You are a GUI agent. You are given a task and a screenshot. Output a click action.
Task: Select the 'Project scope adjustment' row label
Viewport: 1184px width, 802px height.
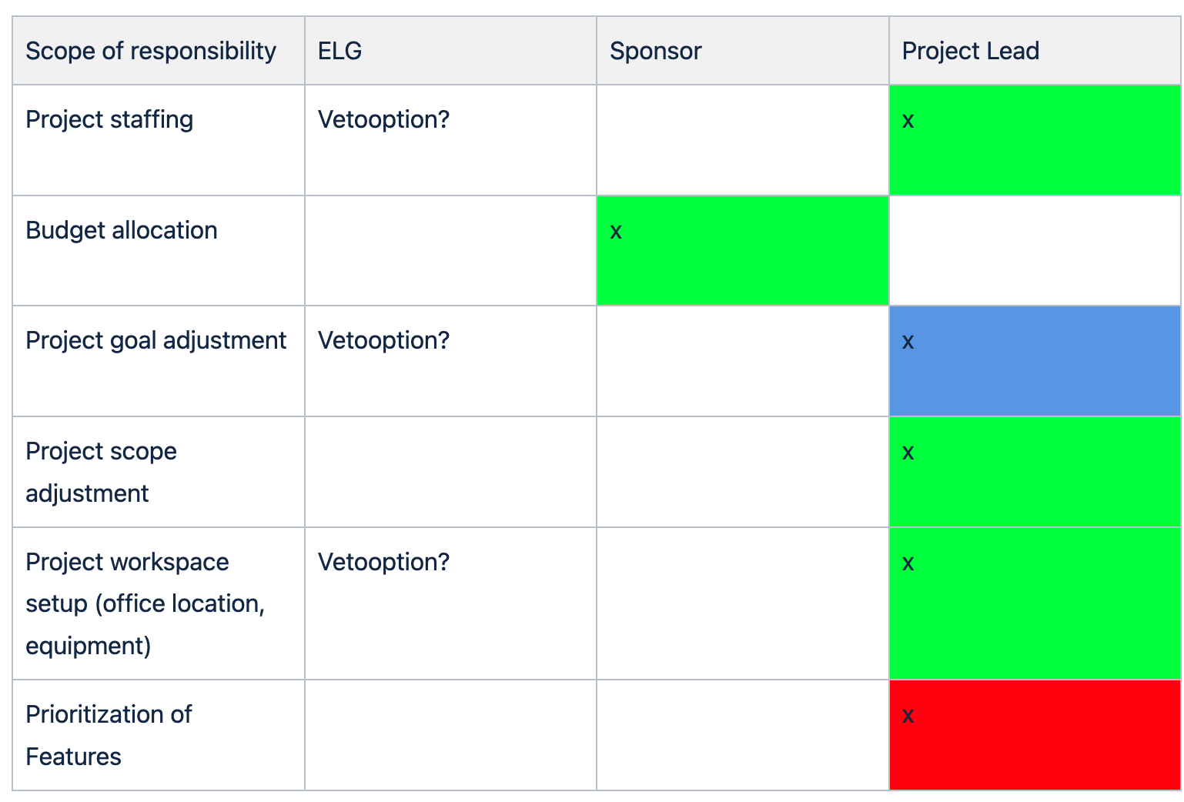(x=101, y=472)
